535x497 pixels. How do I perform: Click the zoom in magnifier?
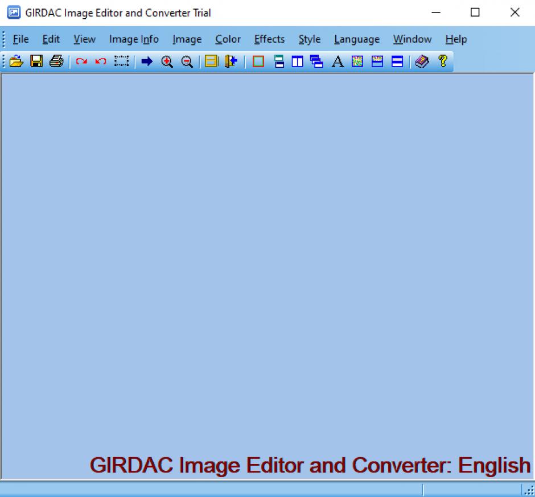167,62
